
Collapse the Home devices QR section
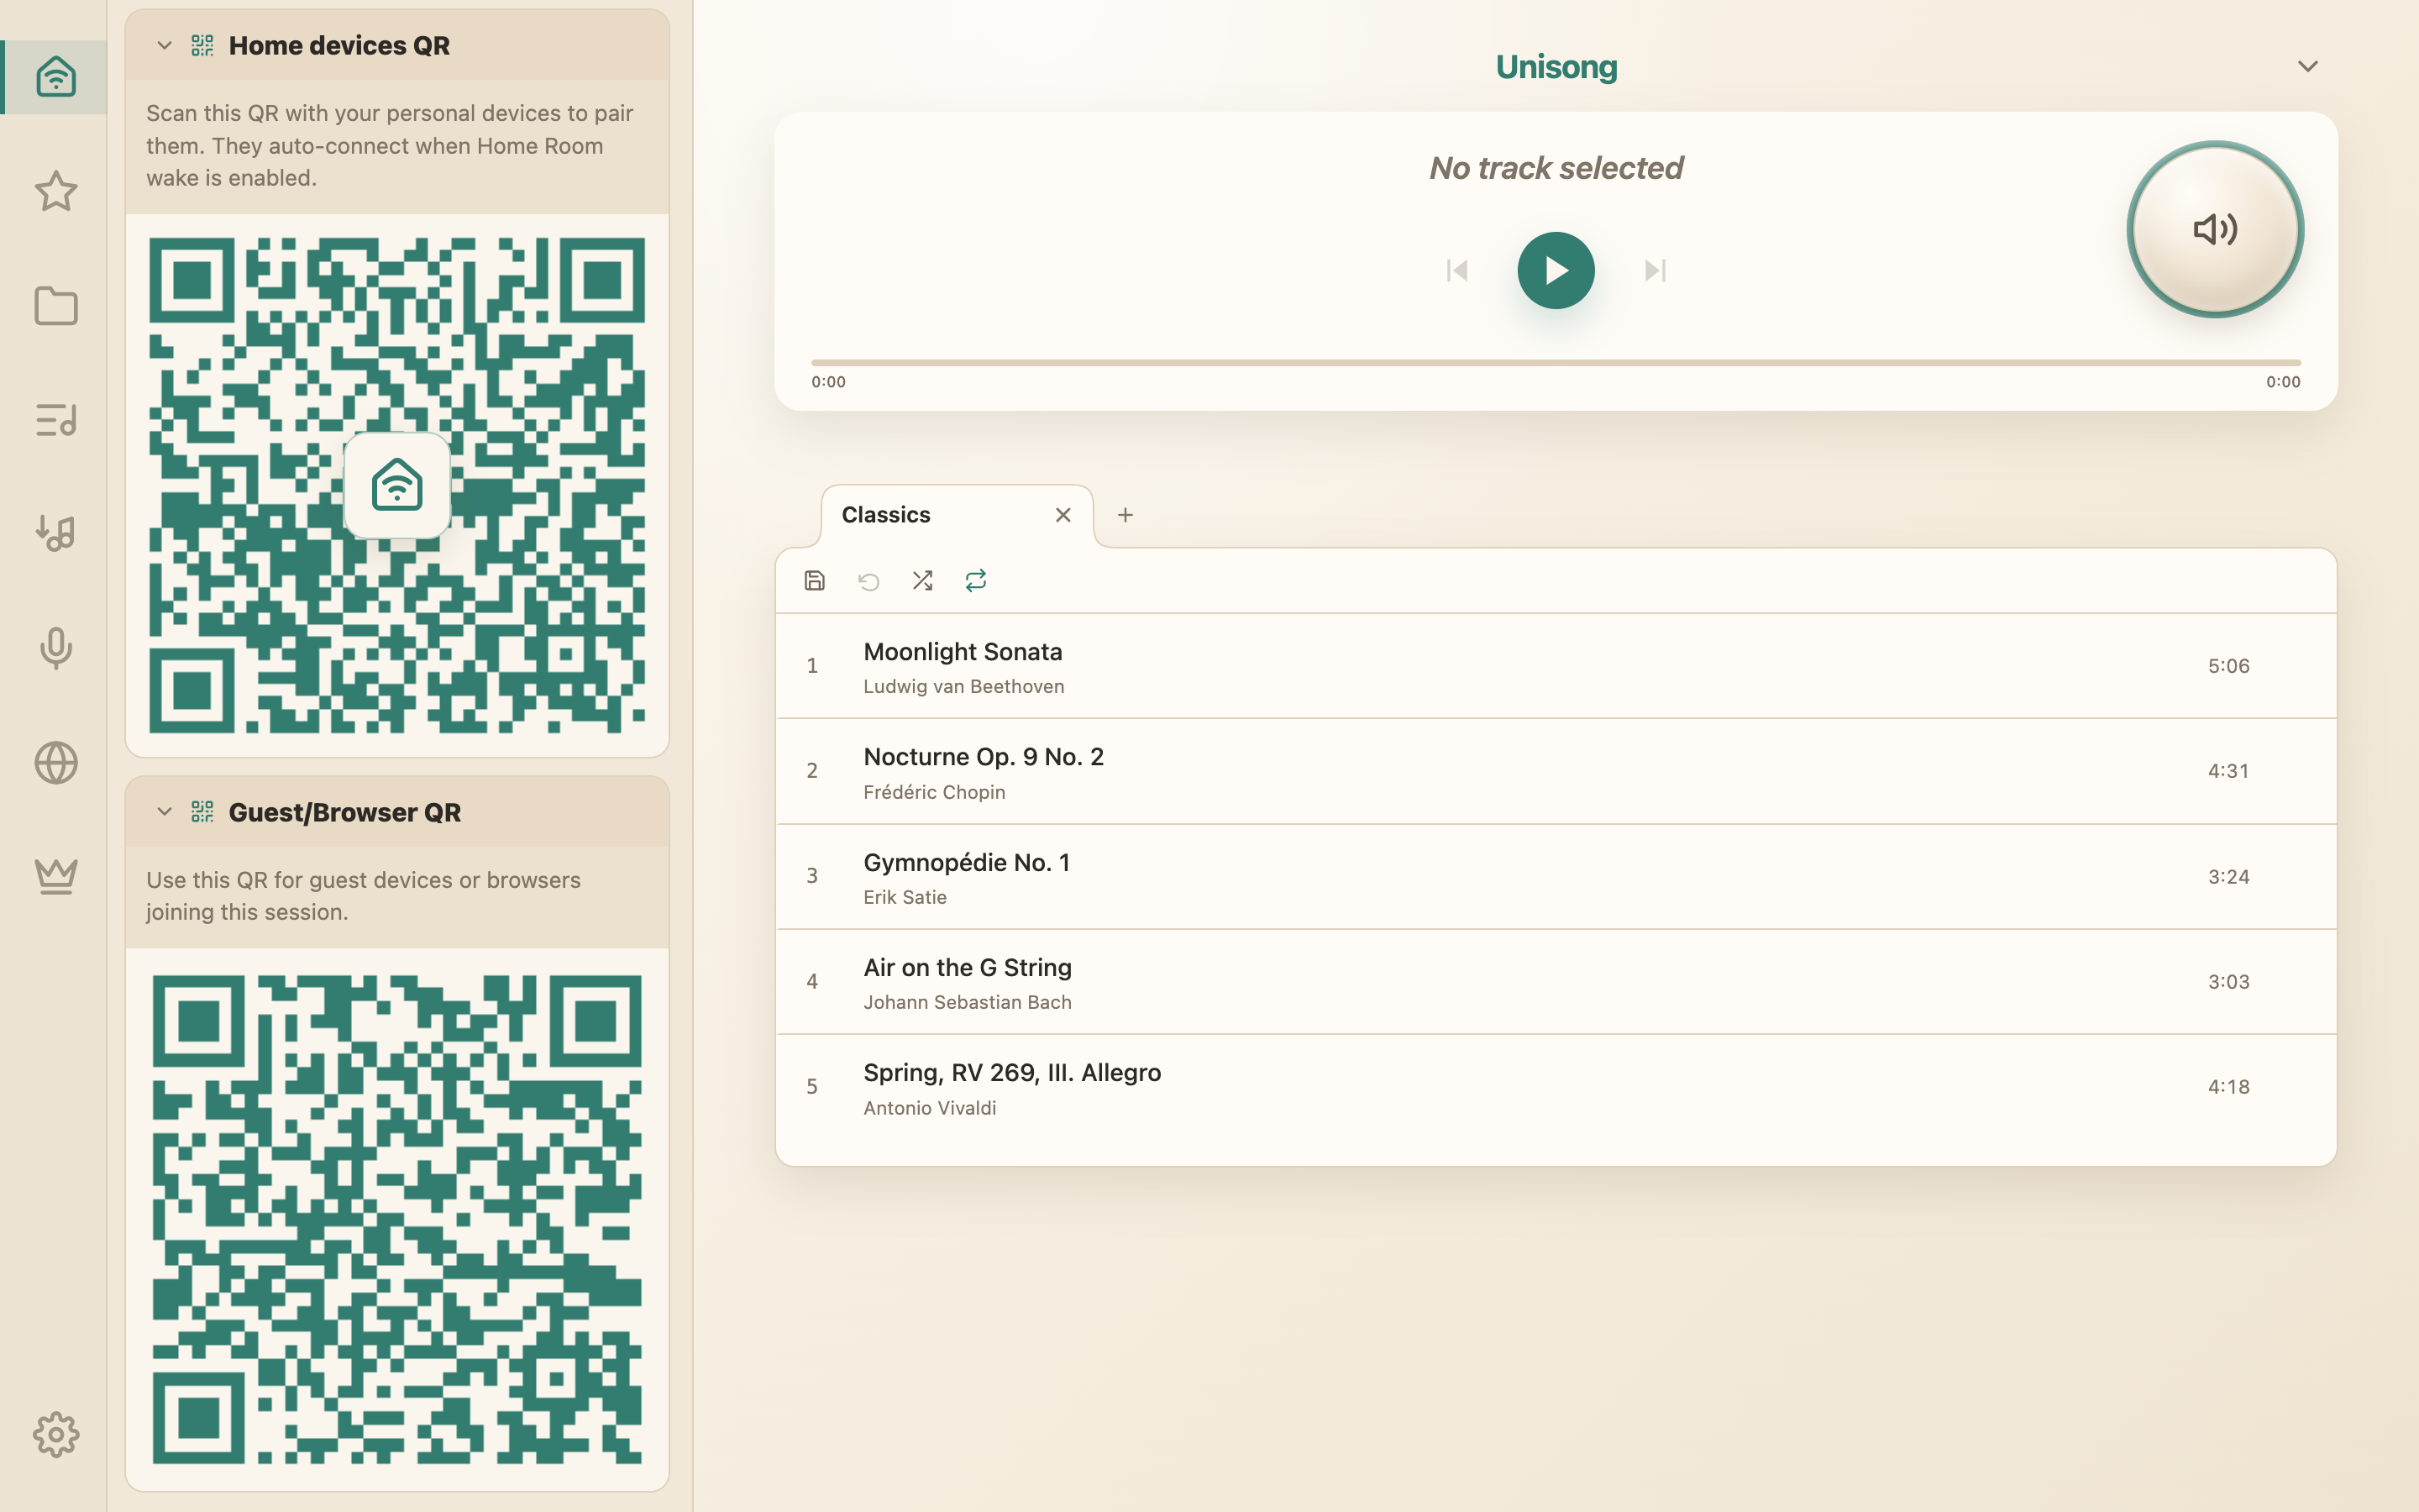coord(165,46)
